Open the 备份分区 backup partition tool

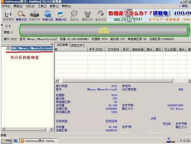pos(101,16)
